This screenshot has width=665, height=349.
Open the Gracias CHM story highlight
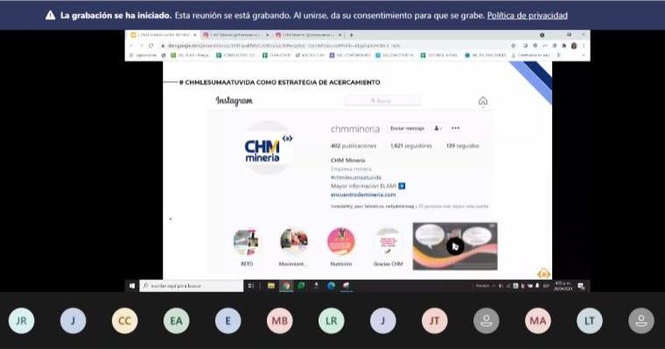(x=388, y=247)
